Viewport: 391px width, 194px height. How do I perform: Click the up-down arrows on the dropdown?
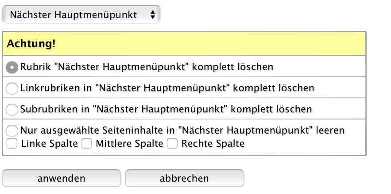coord(153,15)
